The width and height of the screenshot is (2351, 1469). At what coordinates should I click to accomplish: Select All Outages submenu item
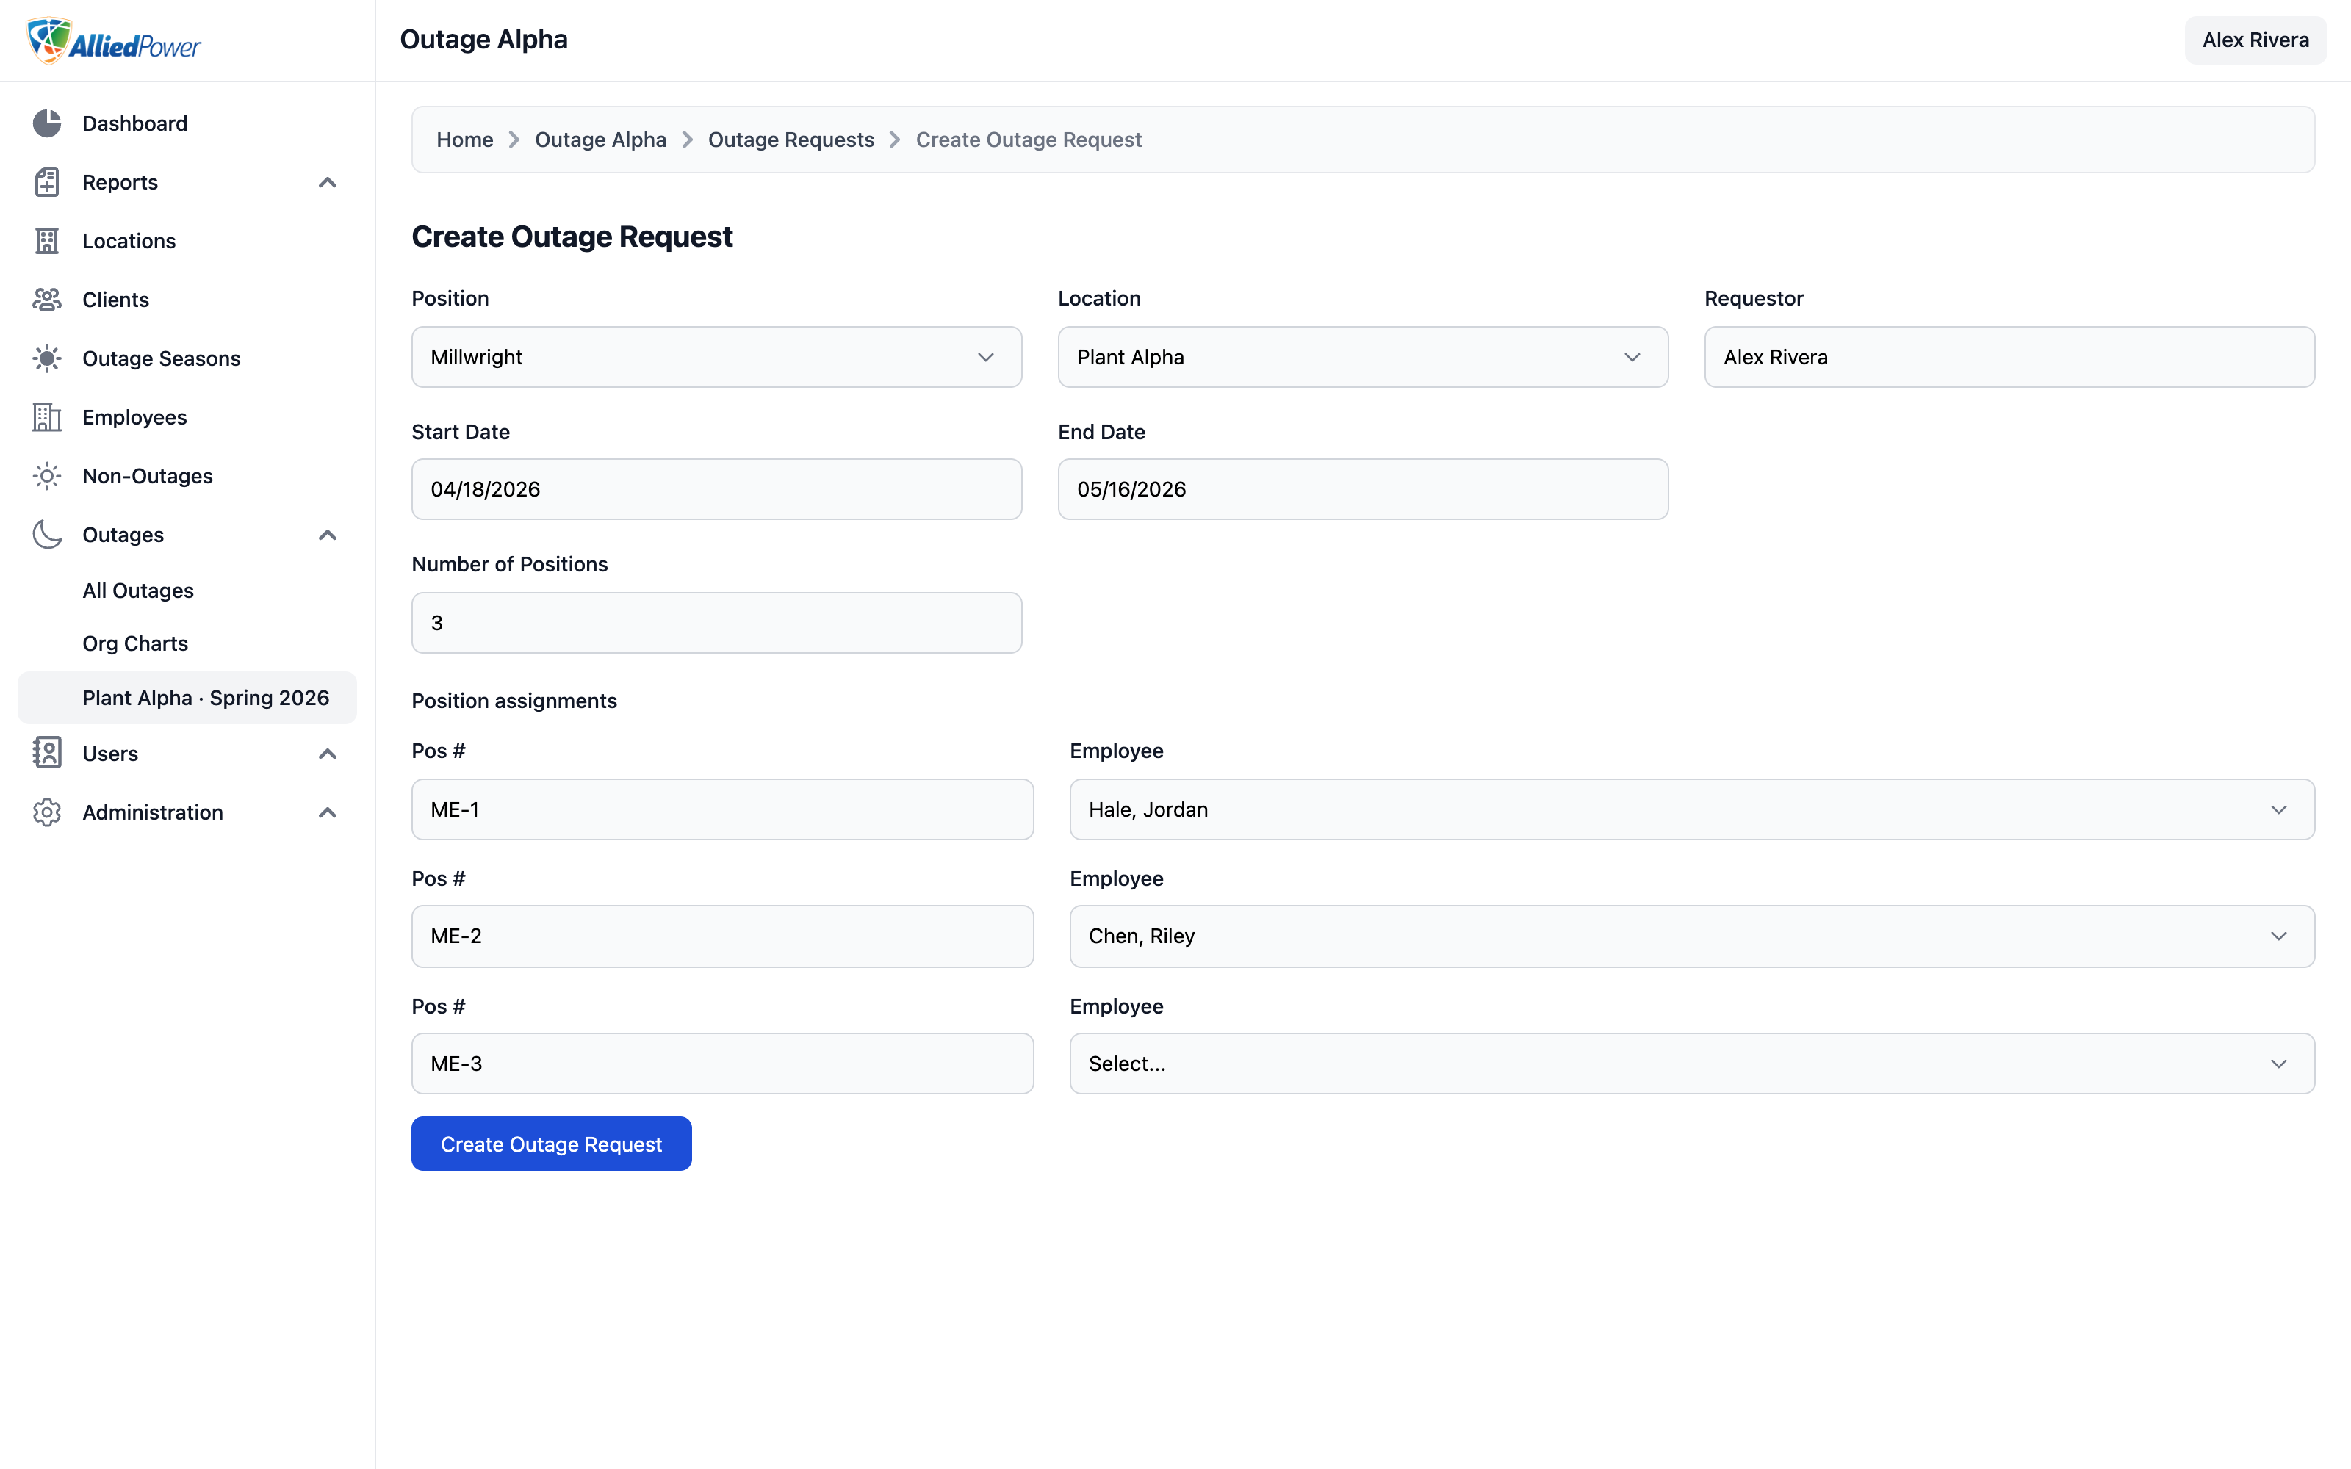tap(187, 591)
